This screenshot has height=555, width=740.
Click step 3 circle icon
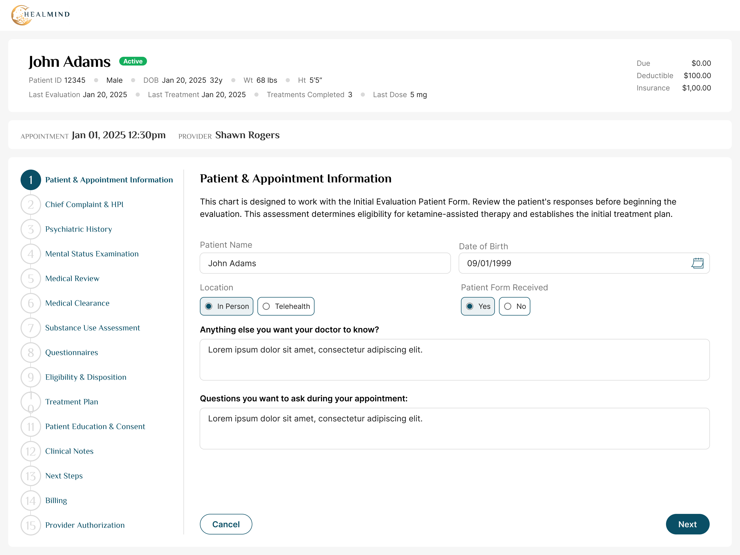click(x=31, y=229)
